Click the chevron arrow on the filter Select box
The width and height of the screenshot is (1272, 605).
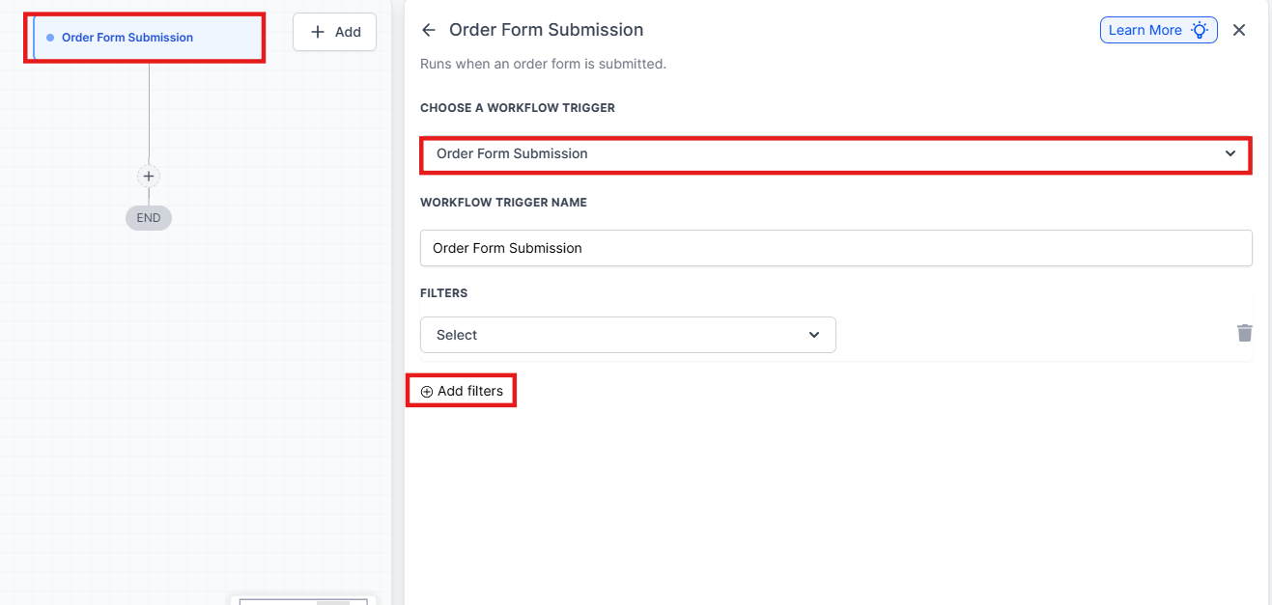(x=814, y=335)
